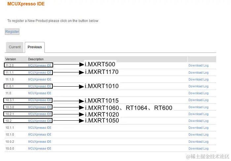Screen dimensions: 231x161
Task: Select the 10.1.1 version number text
Action: [10, 128]
